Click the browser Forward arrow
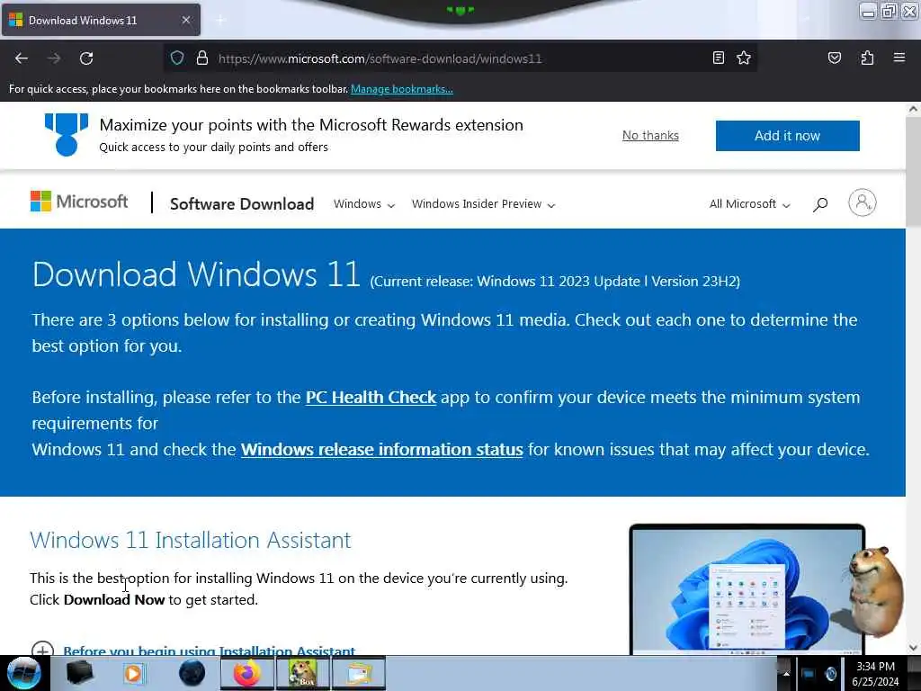This screenshot has width=921, height=691. click(x=54, y=58)
